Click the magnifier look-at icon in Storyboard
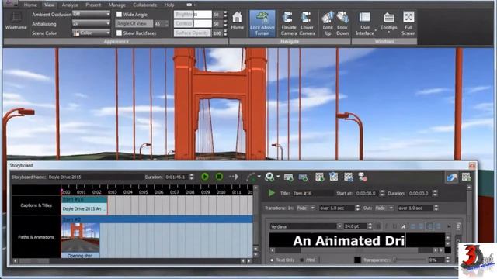 click(x=269, y=177)
